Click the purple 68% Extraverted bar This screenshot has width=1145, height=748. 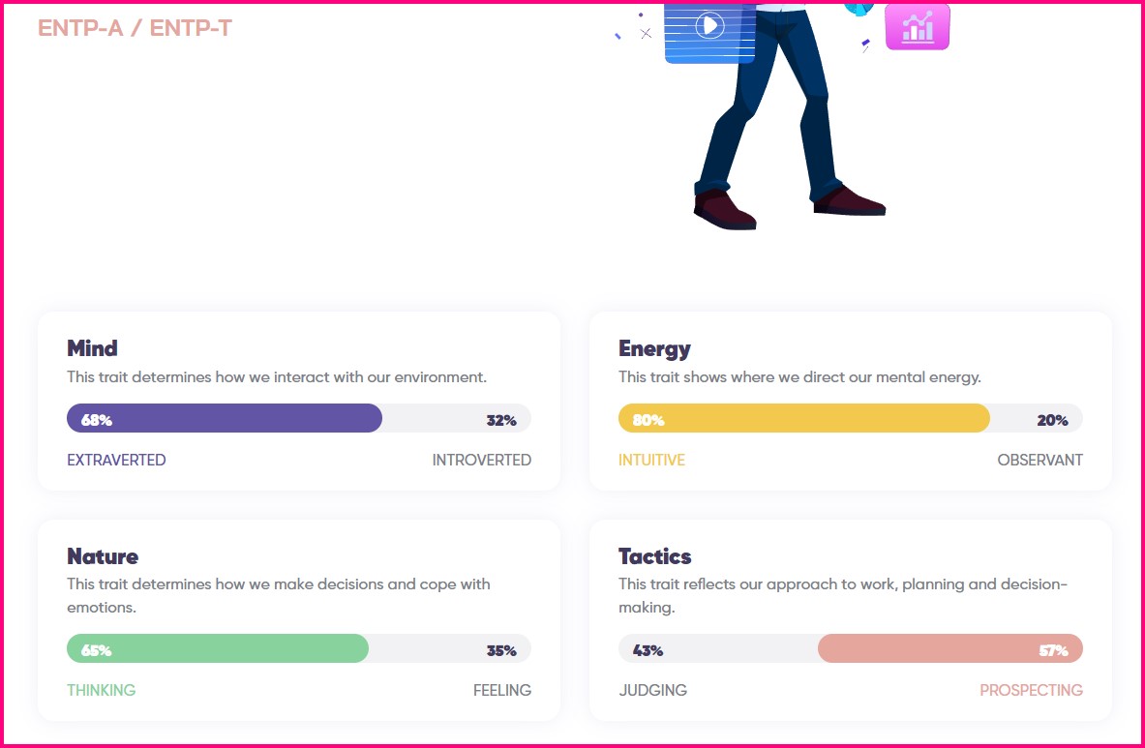click(225, 418)
